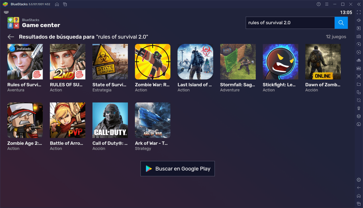Take a screenshot with camera icon
This screenshot has width=363, height=208.
[359, 76]
